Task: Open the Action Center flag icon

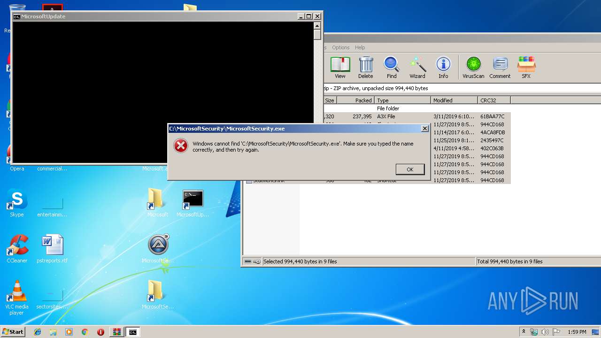Action: coord(556,332)
